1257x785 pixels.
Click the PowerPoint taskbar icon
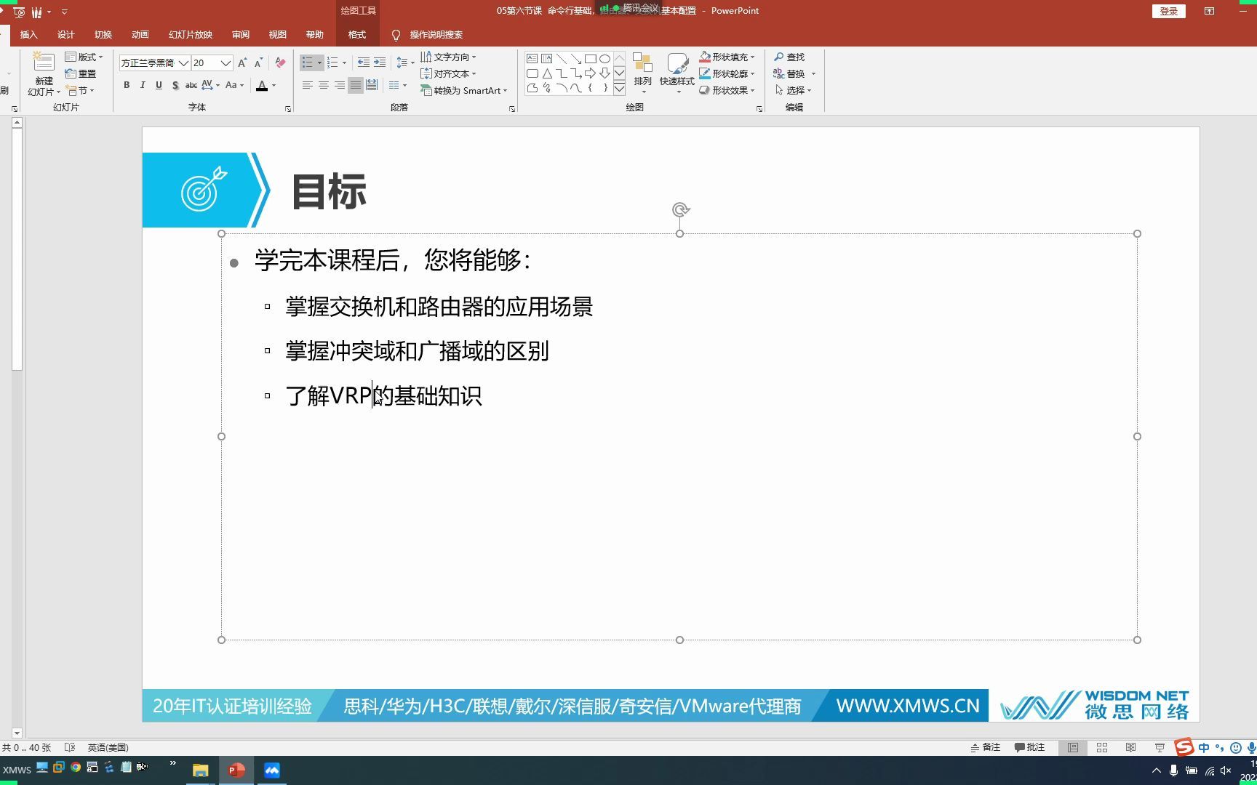(x=236, y=770)
